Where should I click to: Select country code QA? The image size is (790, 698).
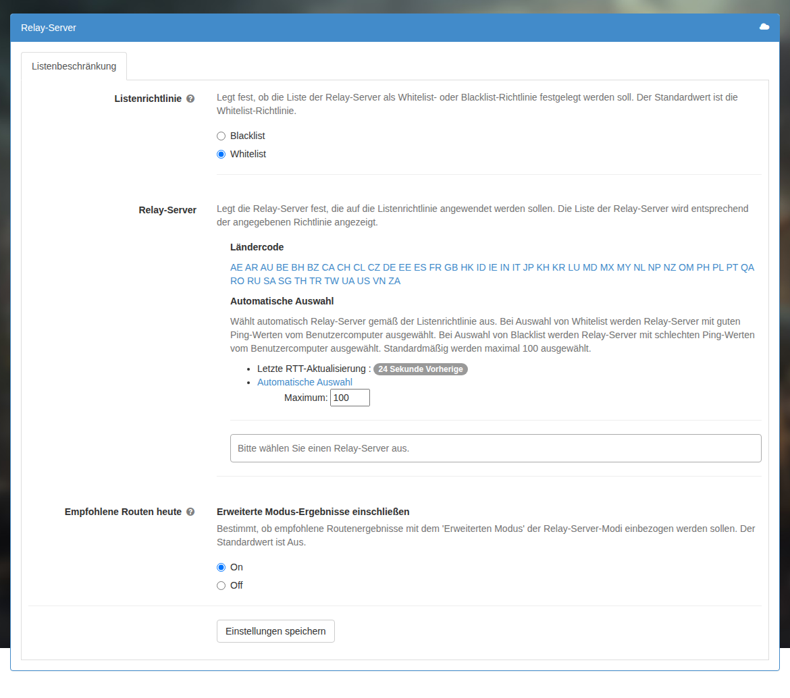coord(747,267)
